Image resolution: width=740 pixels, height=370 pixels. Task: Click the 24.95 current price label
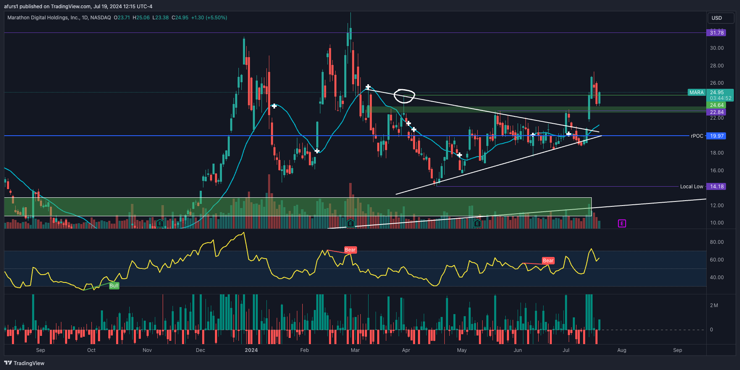[x=717, y=92]
